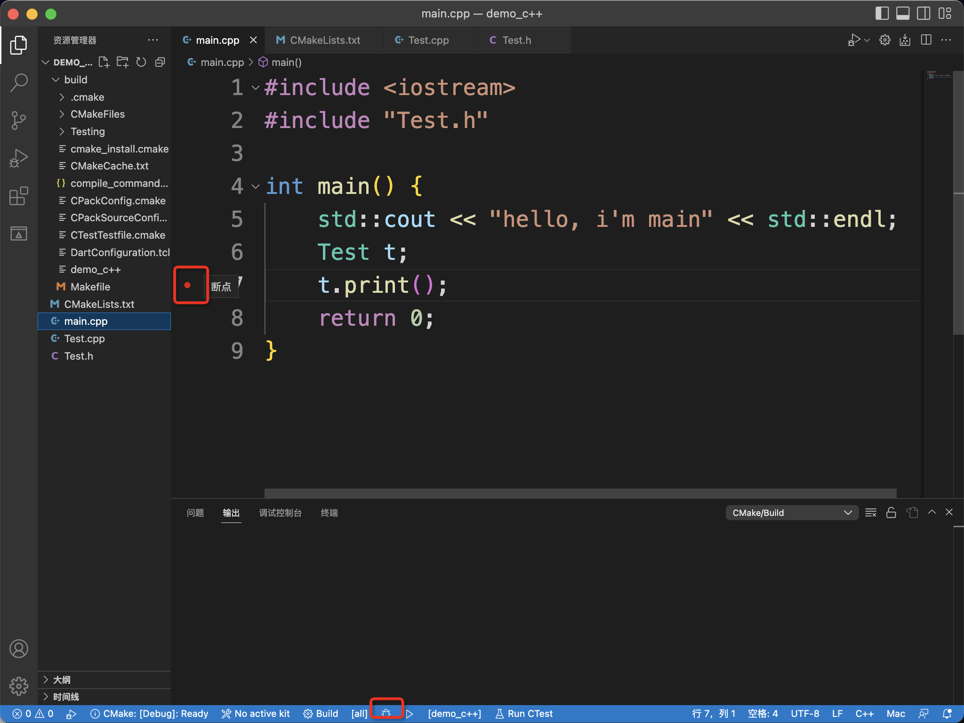Split the editor to the right
This screenshot has height=723, width=964.
coord(926,40)
